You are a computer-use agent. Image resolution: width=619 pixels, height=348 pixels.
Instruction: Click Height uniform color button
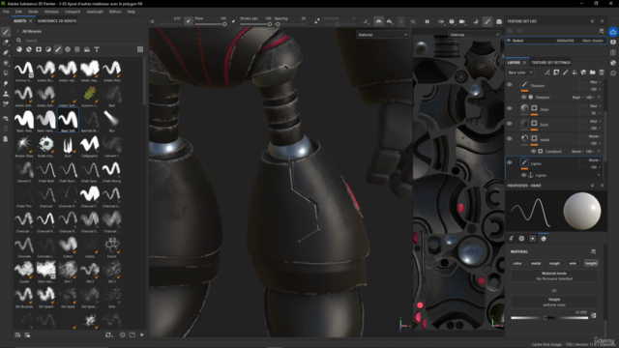(554, 302)
